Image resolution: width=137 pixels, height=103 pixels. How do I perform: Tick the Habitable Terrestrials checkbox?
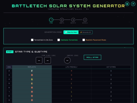pyautogui.click(x=59, y=40)
